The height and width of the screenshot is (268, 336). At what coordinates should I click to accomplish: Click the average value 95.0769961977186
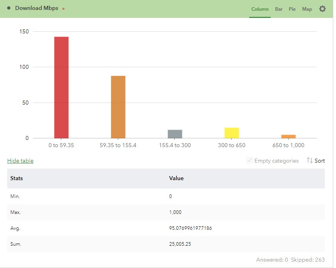click(x=191, y=228)
